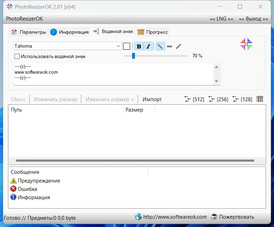The image size is (274, 227).
Task: Click the colorful logo in watermark panel
Action: pyautogui.click(x=246, y=44)
